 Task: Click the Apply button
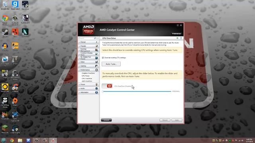tap(177, 120)
